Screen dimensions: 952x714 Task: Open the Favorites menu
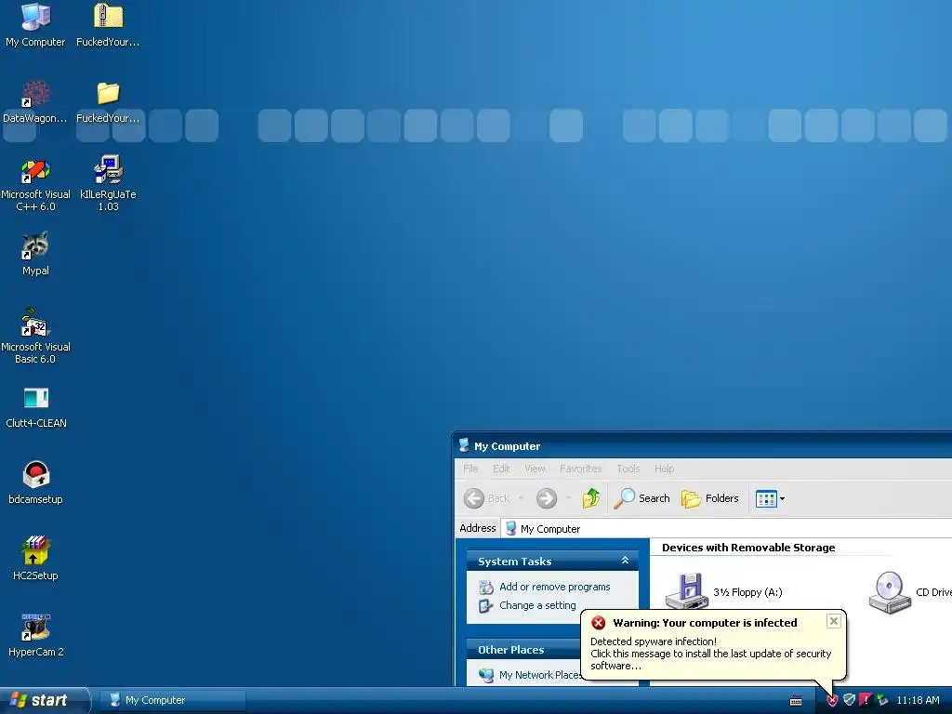(580, 469)
